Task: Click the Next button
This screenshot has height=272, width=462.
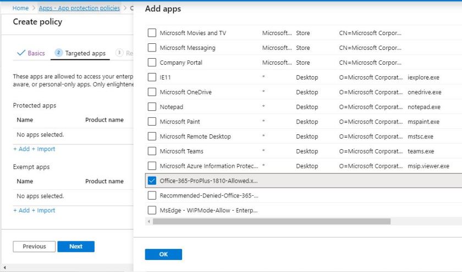Action: [76, 247]
